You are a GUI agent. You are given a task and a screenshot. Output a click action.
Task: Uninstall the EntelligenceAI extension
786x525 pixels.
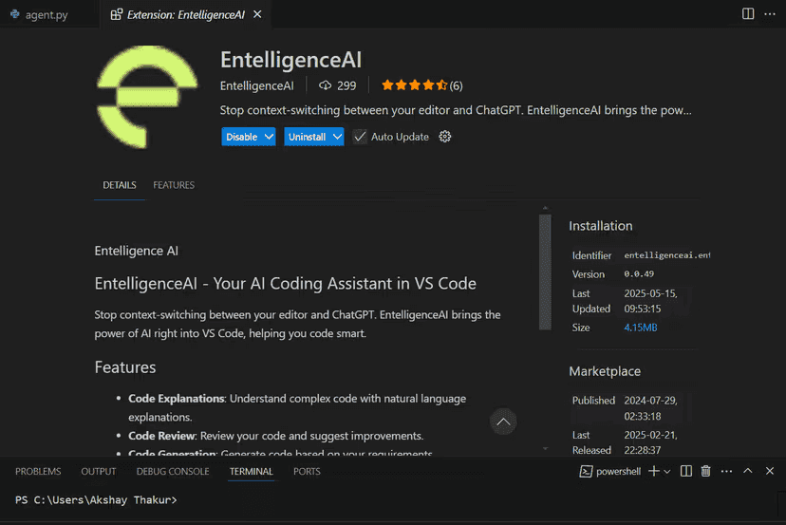tap(307, 137)
